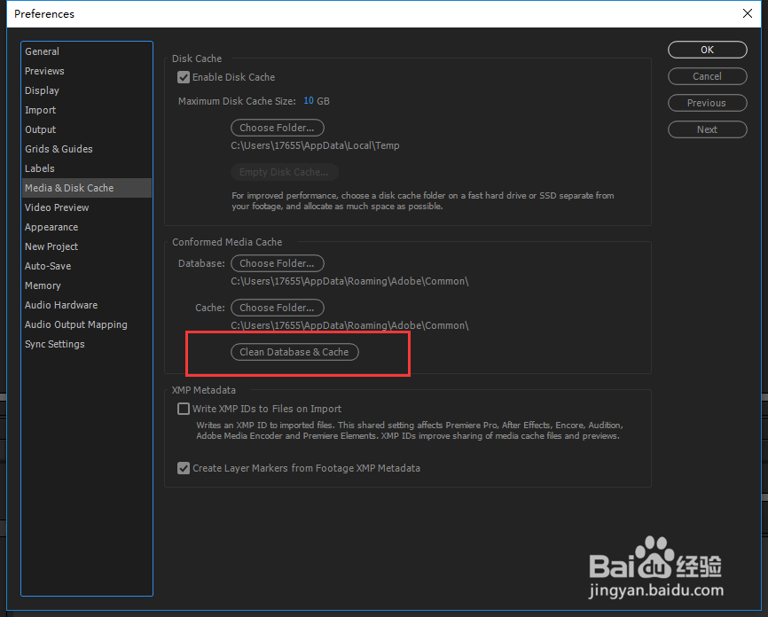Choose Folder for the Cache location

click(x=278, y=308)
